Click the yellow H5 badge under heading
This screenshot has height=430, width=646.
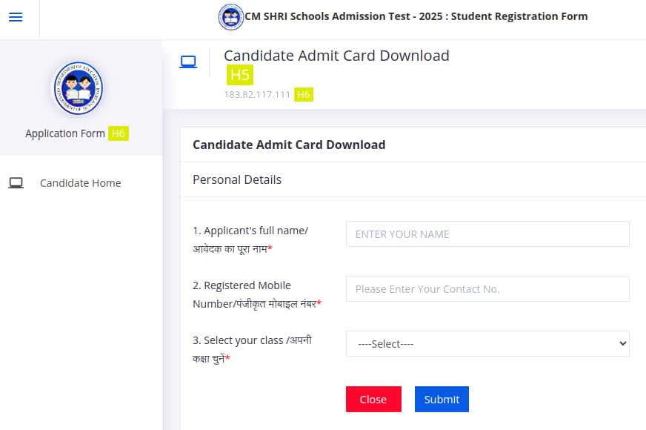point(240,75)
